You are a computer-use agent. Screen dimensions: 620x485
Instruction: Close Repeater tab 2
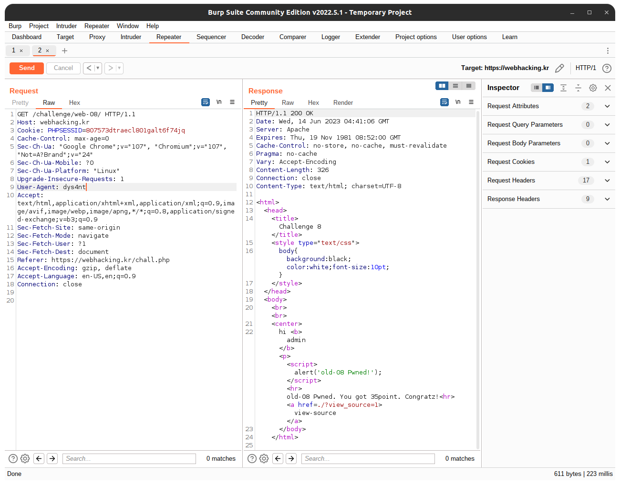coord(47,51)
